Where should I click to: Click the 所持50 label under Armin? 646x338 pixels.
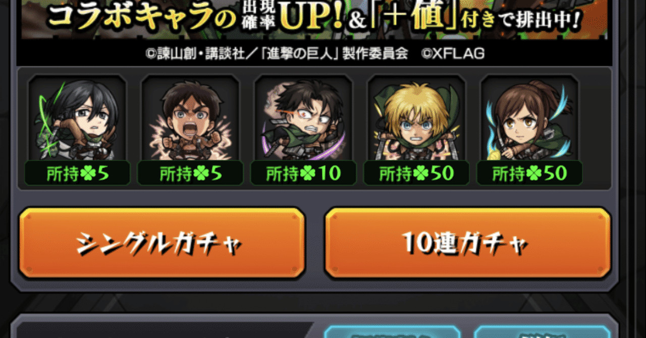tap(416, 174)
